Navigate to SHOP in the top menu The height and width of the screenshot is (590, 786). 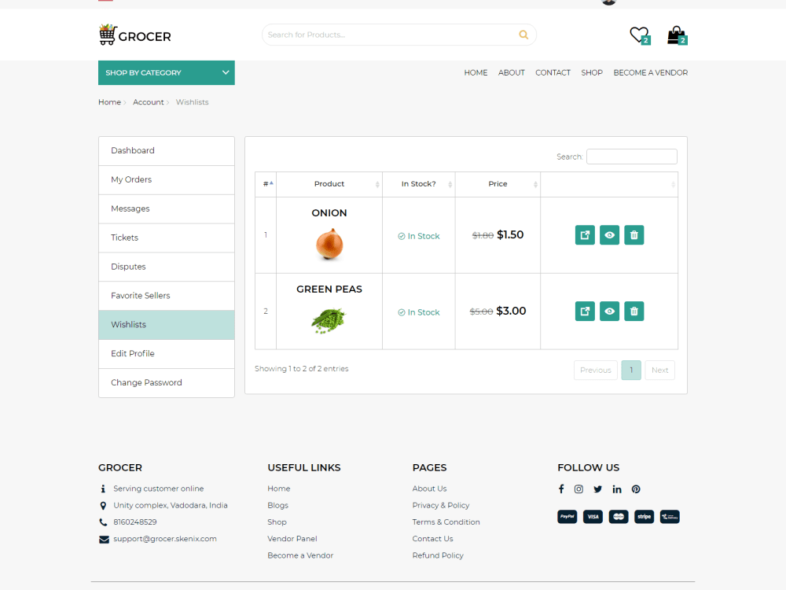point(592,72)
